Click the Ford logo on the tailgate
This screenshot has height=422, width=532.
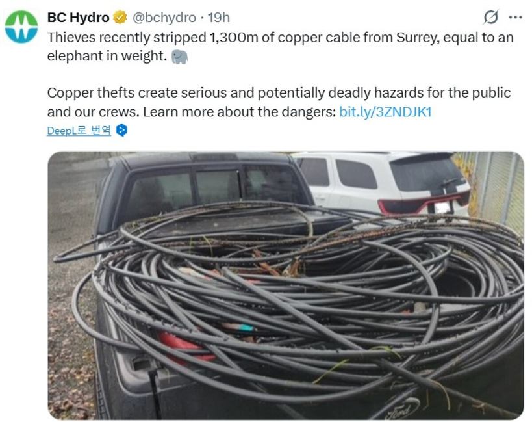(403, 409)
